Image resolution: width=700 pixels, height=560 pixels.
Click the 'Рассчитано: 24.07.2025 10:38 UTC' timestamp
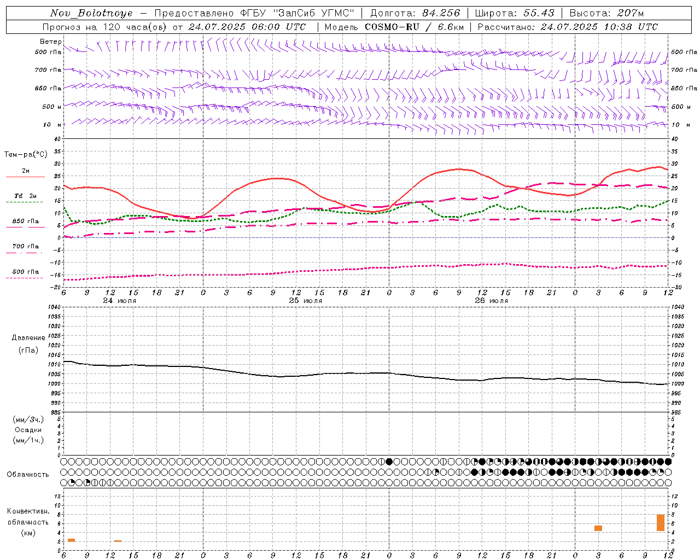pos(568,27)
